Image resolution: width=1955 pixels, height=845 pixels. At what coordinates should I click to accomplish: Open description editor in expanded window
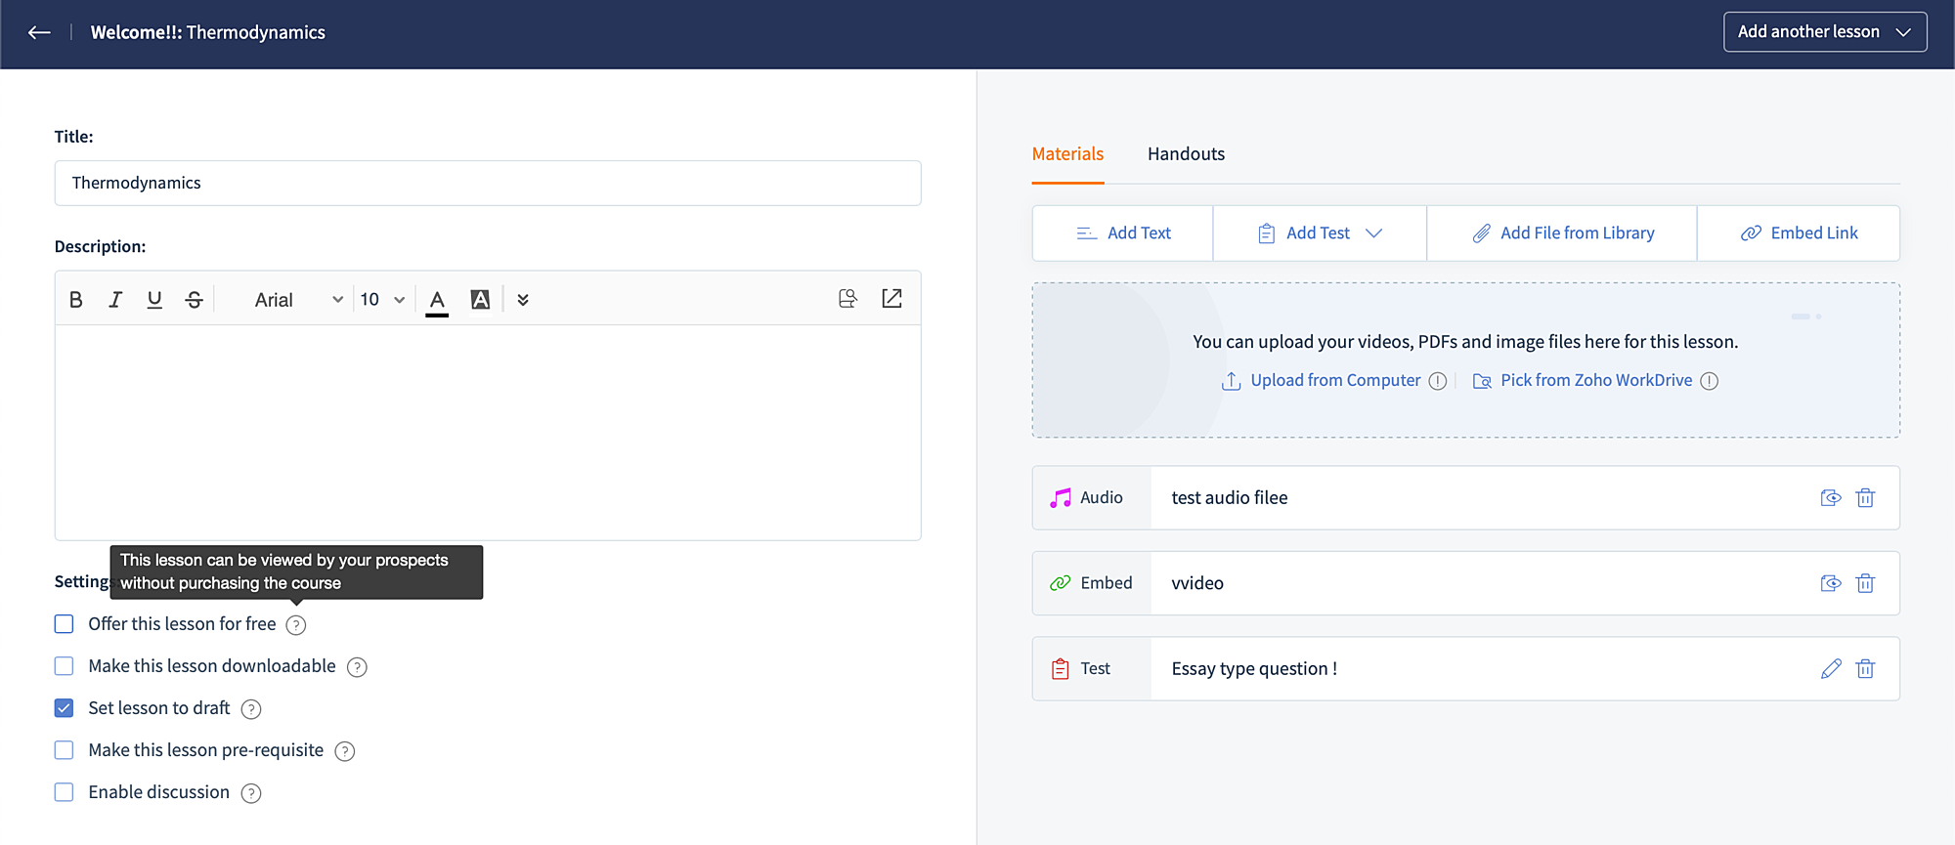pos(891,299)
